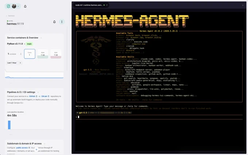Click the Zerops logo icon
Image resolution: width=248 pixels, height=155 pixels.
point(8,6)
